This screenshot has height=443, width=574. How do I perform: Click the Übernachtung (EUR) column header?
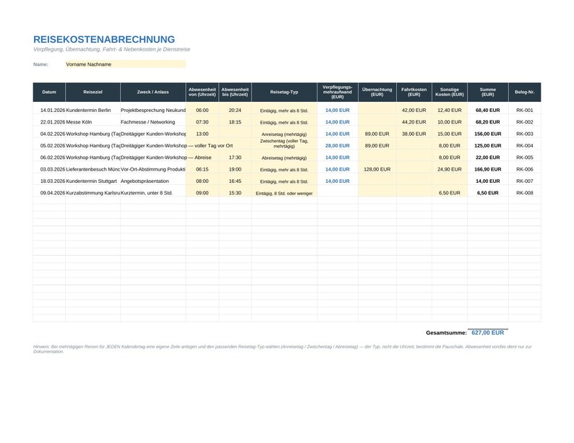(x=377, y=93)
